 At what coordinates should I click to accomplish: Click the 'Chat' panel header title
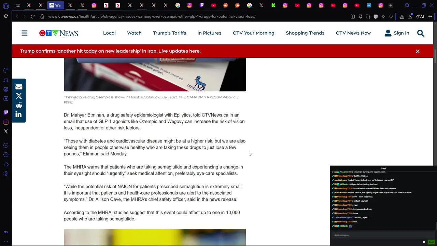(x=383, y=168)
